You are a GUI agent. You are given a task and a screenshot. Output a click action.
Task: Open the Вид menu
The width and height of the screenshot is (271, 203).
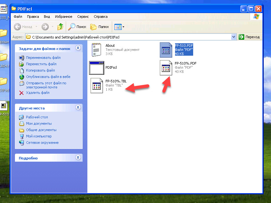point(47,17)
